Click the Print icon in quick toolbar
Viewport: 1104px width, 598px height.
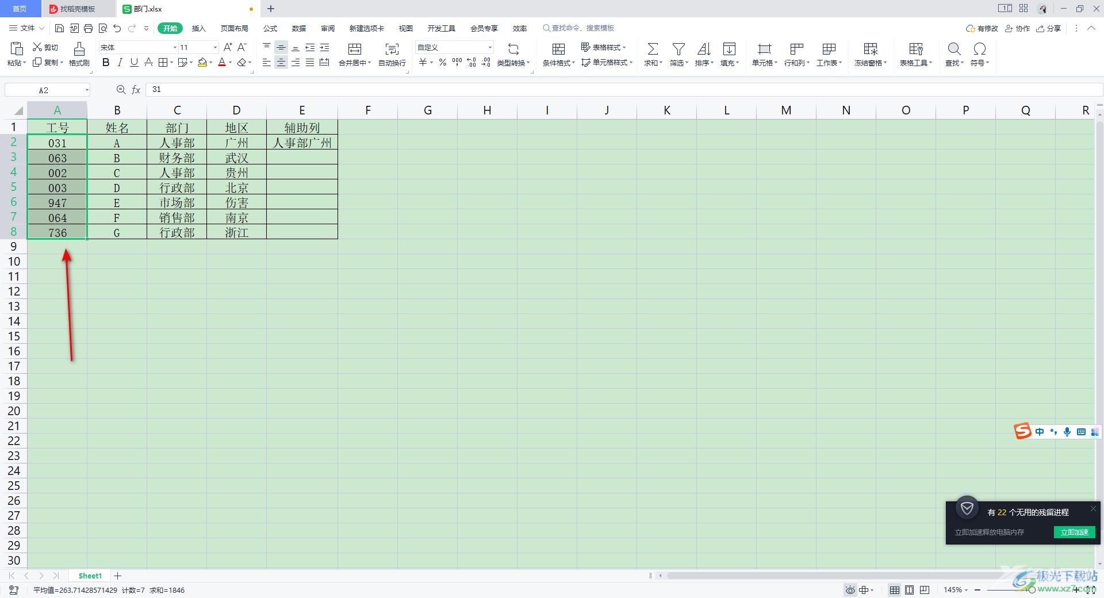pyautogui.click(x=89, y=28)
